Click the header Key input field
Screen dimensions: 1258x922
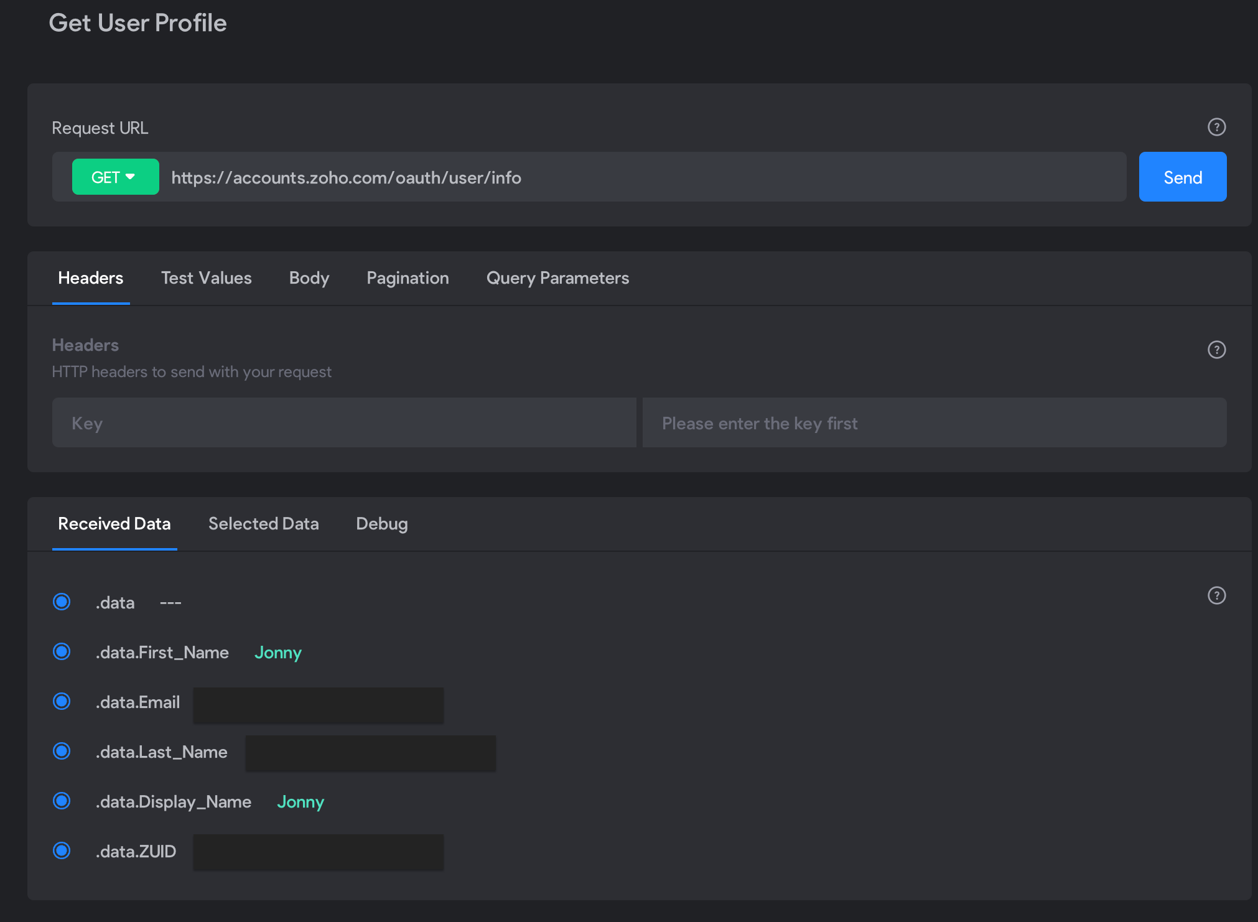coord(344,422)
